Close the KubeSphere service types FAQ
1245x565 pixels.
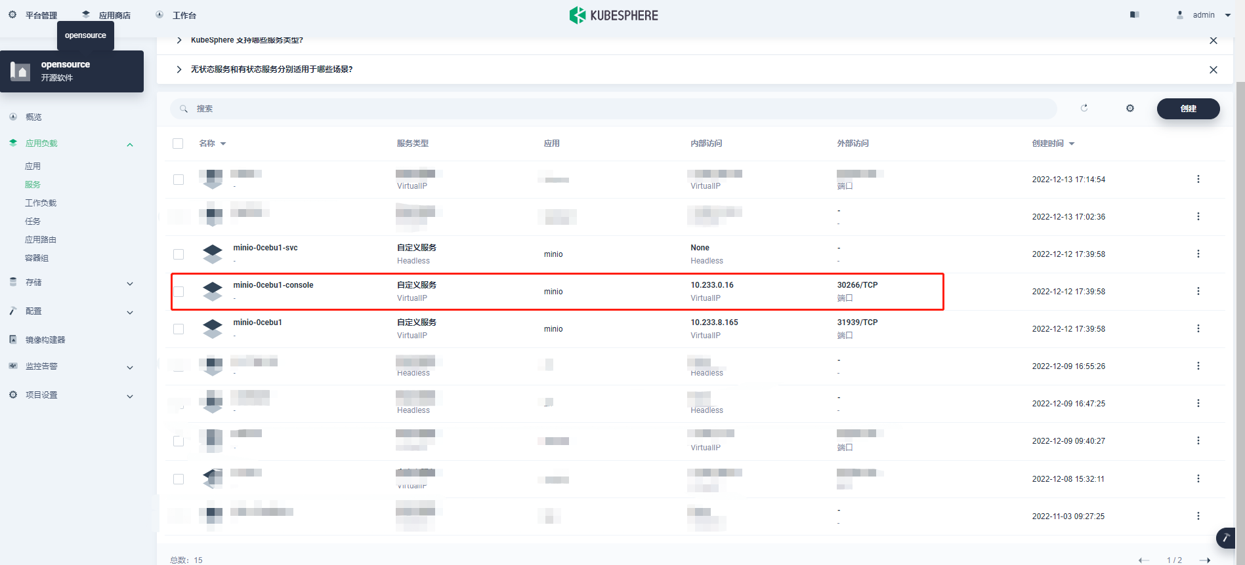pos(1213,41)
